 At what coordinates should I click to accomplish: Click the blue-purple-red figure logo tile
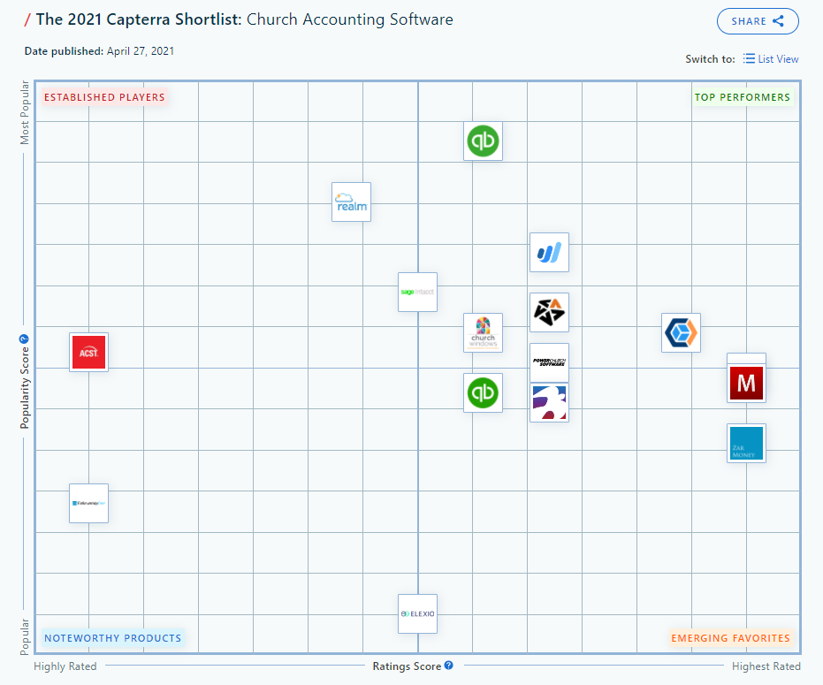tap(549, 402)
